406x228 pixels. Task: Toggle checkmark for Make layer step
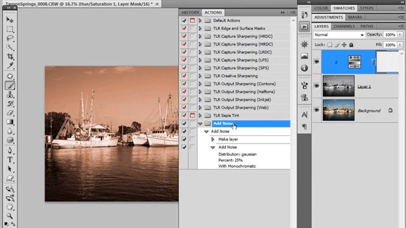(x=184, y=139)
